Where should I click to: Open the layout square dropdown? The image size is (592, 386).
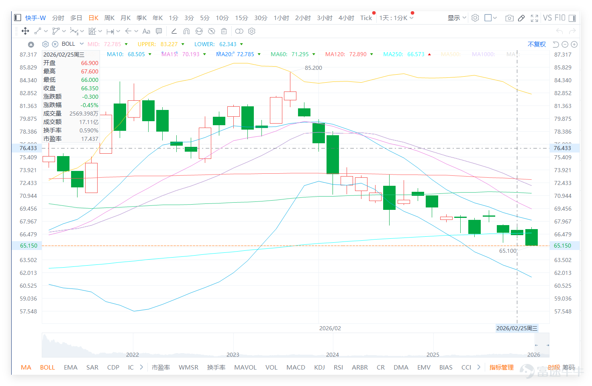491,18
